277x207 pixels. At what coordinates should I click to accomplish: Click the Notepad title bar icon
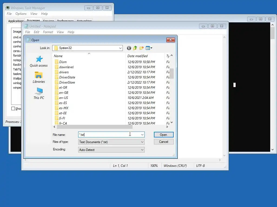26,26
